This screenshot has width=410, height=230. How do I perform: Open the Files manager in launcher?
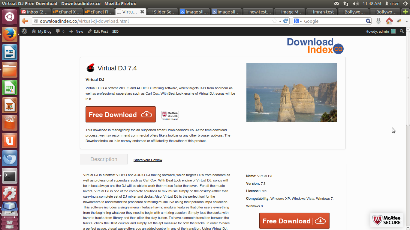(x=10, y=70)
